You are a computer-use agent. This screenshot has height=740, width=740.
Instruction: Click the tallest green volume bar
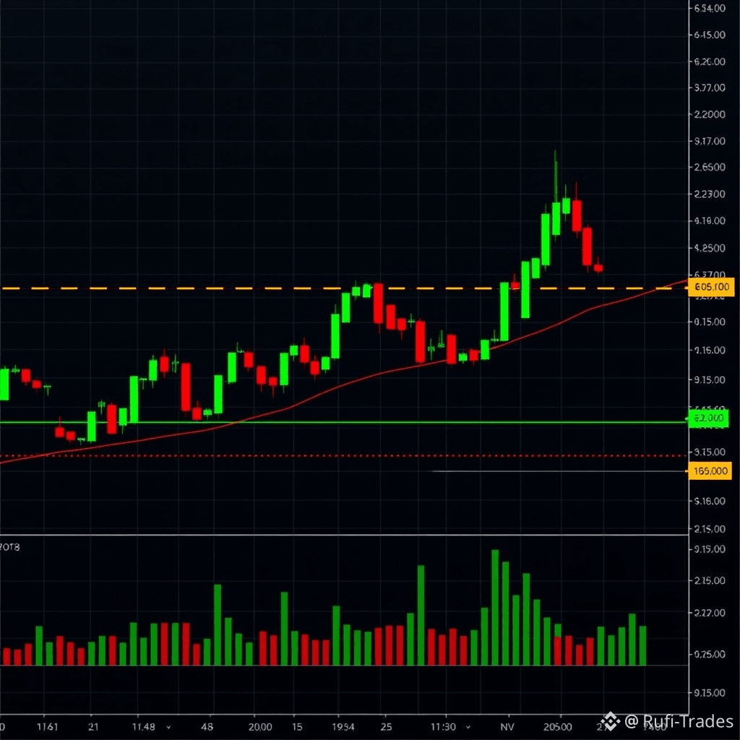(x=495, y=607)
